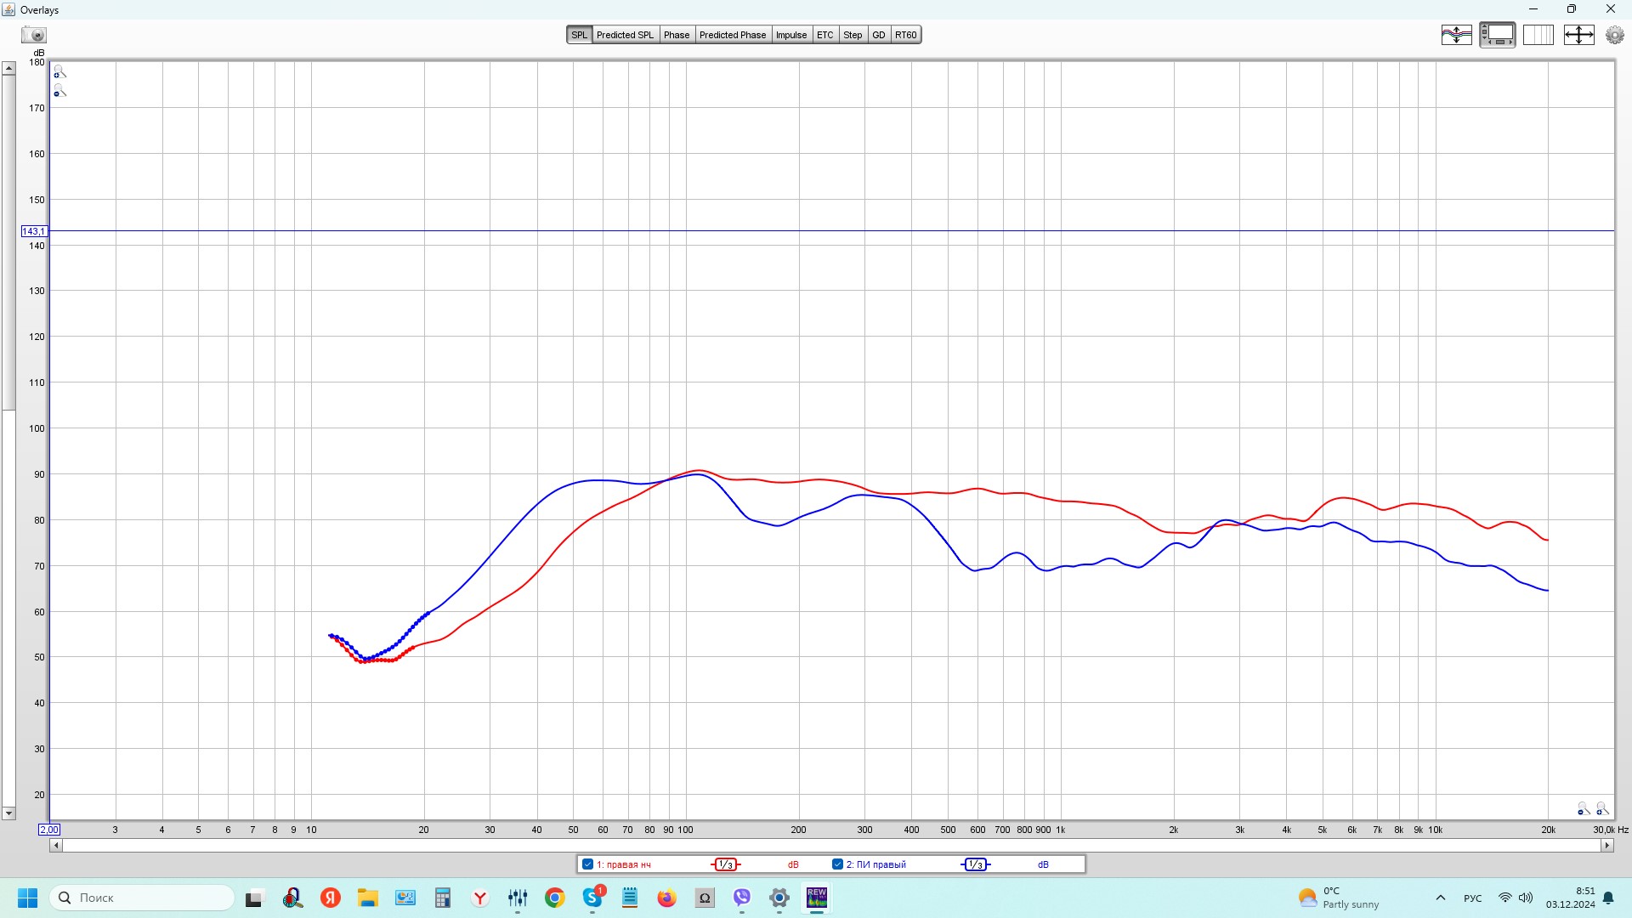The height and width of the screenshot is (918, 1632).
Task: Open the separate traces offset control
Action: [1456, 35]
